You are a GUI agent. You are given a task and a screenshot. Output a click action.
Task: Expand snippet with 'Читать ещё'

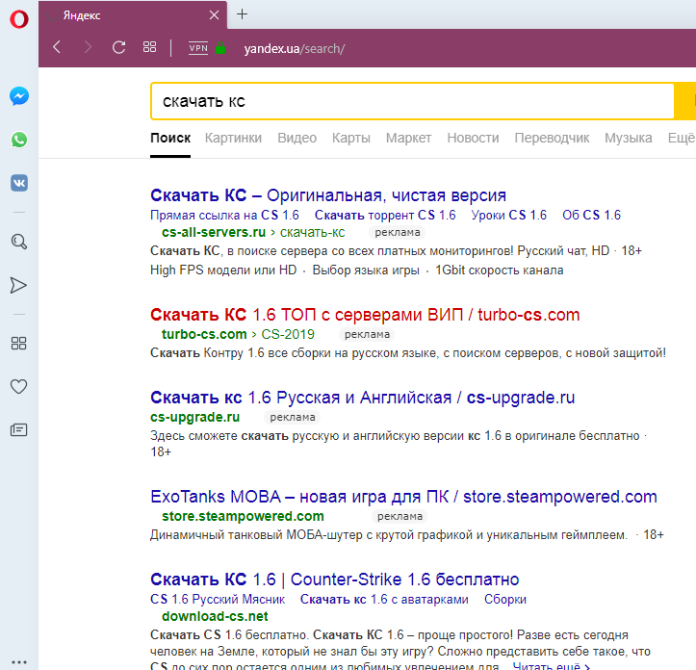pyautogui.click(x=551, y=665)
